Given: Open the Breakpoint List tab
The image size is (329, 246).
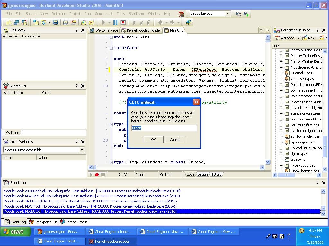Looking at the screenshot, I should (x=43, y=222).
